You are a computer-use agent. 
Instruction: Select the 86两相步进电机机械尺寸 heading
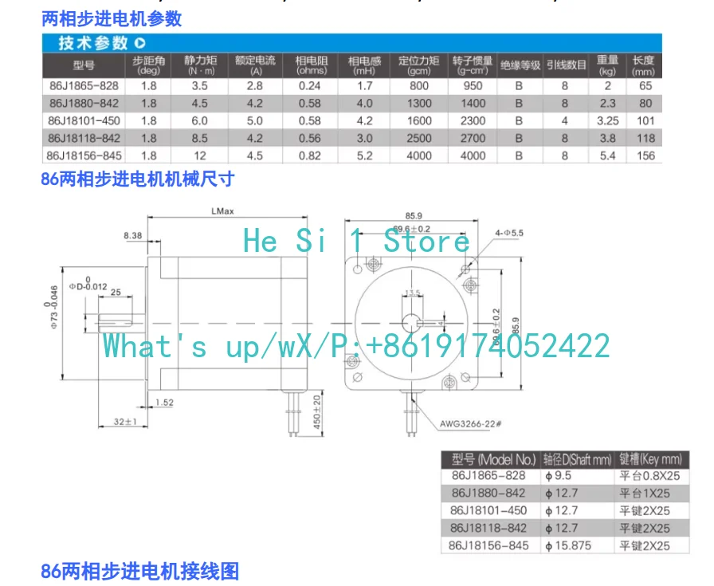click(x=138, y=179)
